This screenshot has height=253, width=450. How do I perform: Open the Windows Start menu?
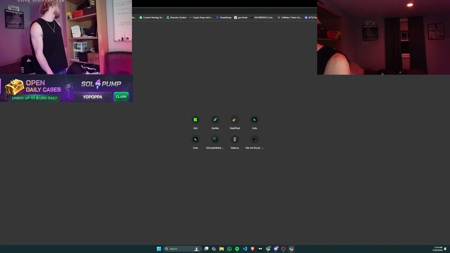pyautogui.click(x=159, y=249)
